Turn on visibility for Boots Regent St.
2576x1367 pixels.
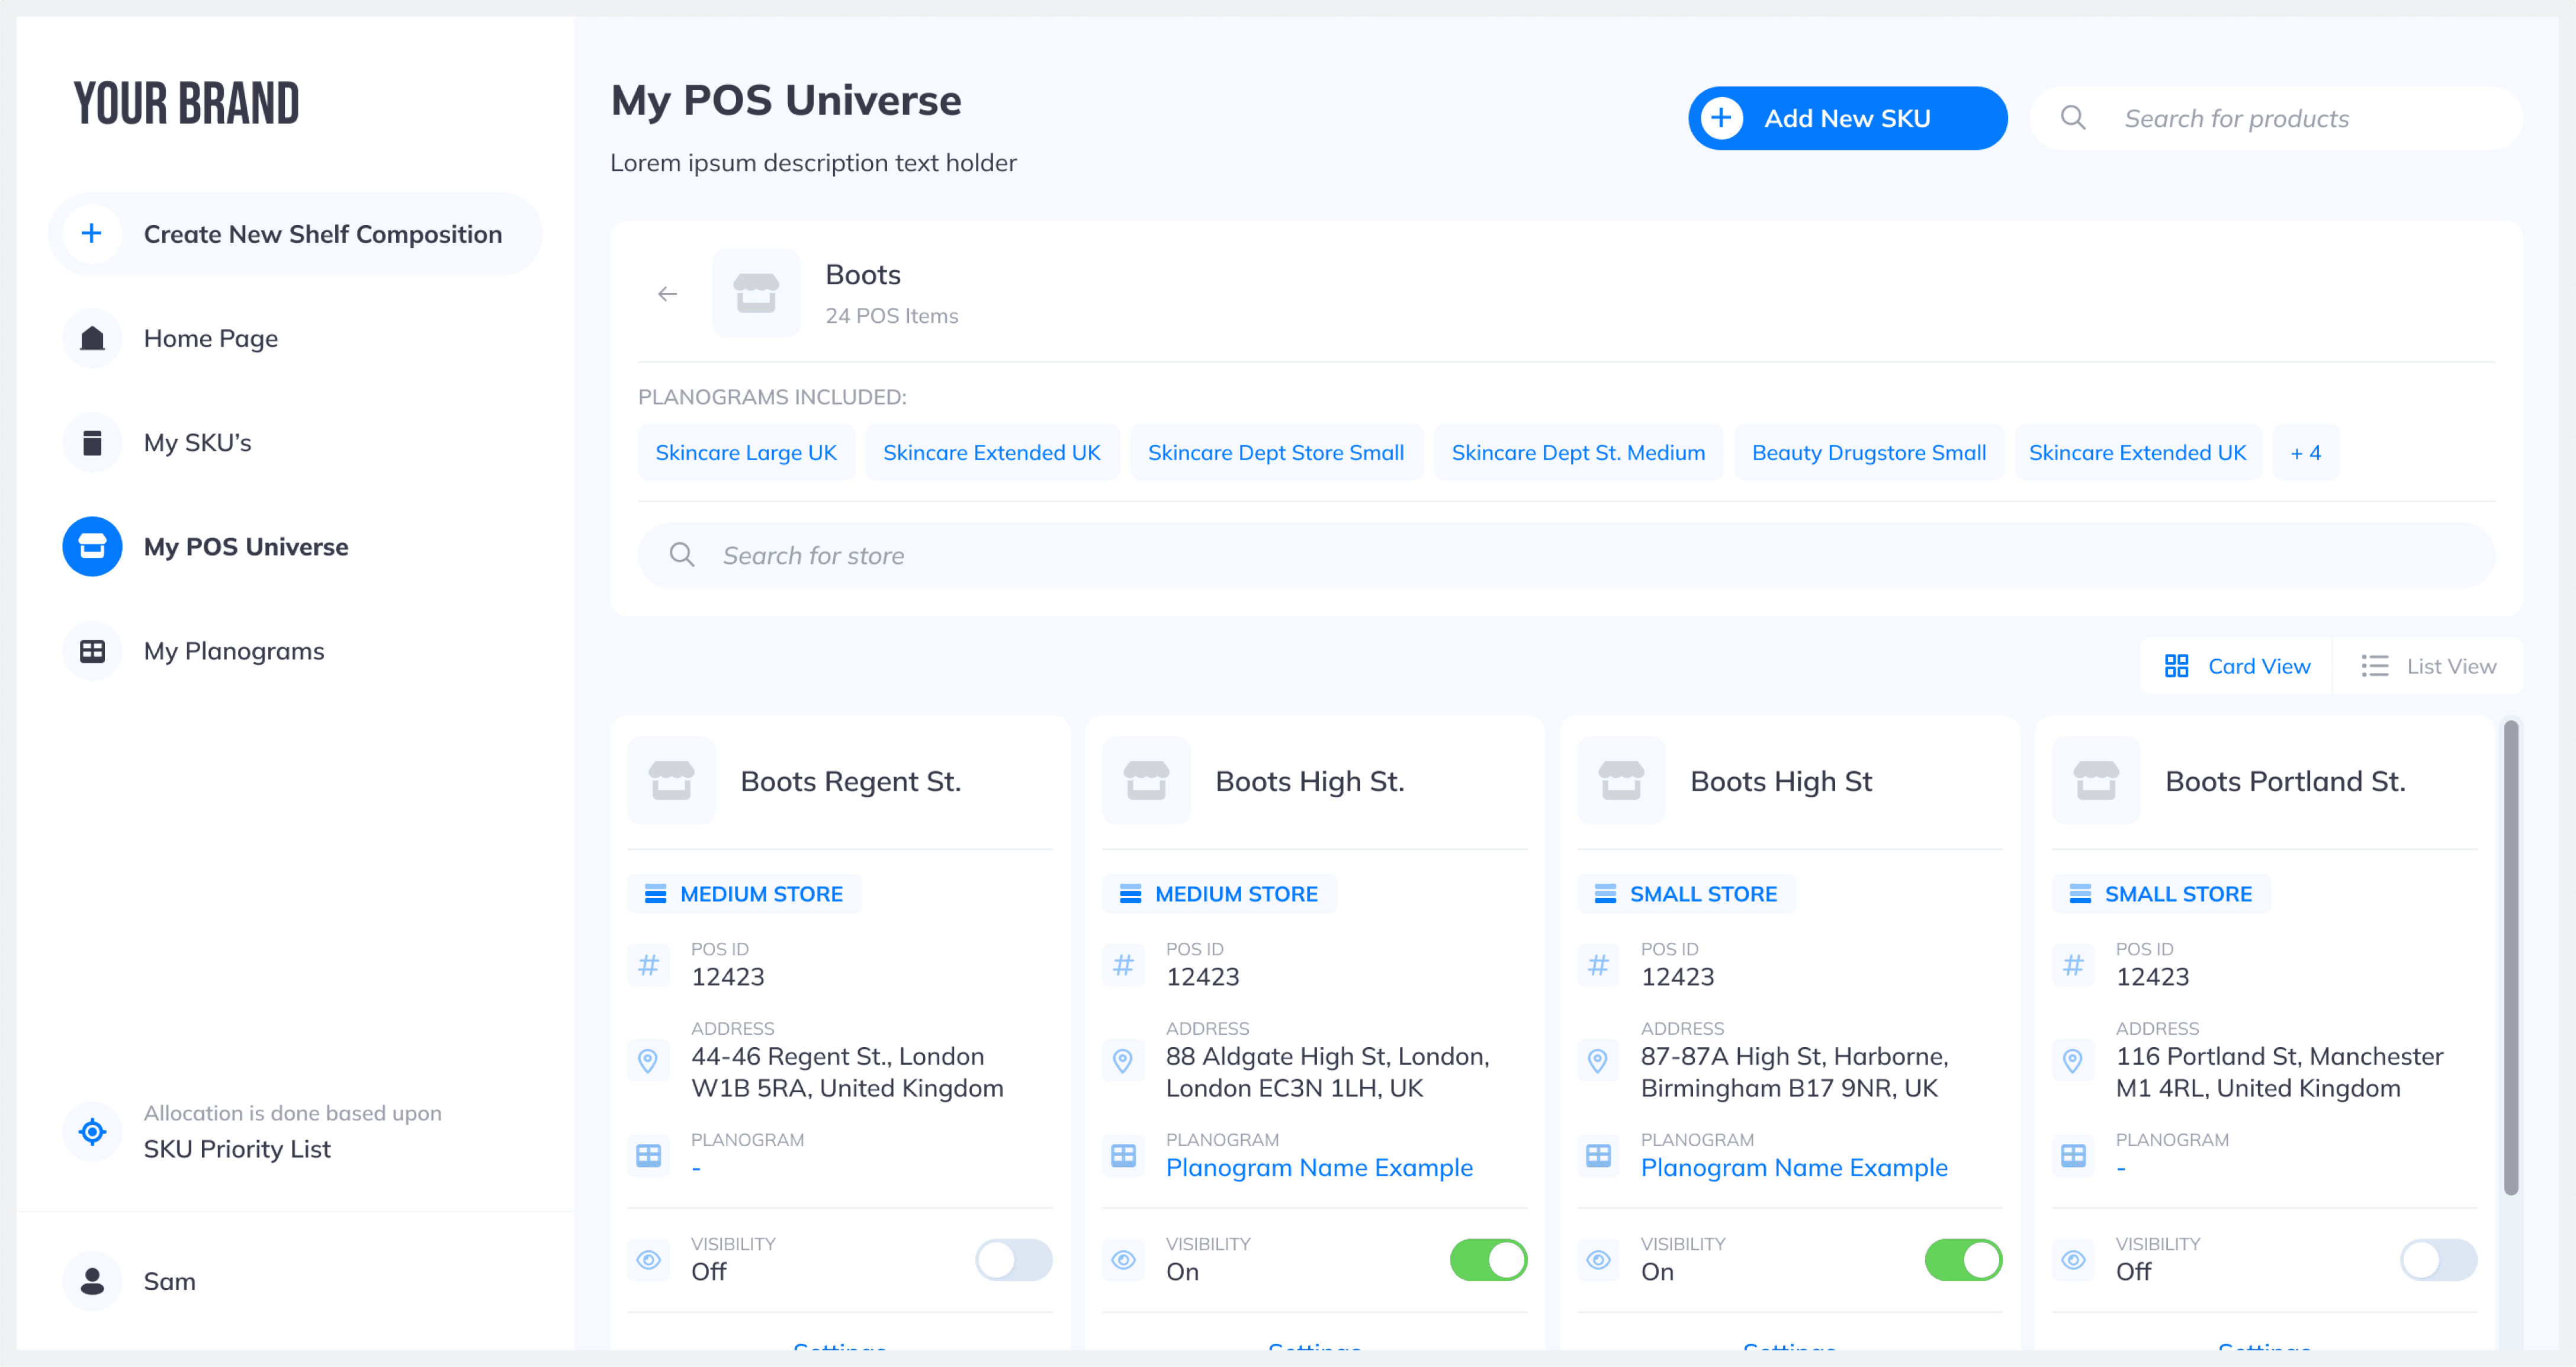pos(1013,1259)
